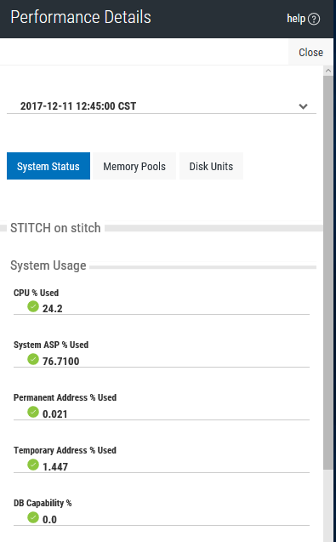Switch to the Memory Pools tab
Image resolution: width=336 pixels, height=542 pixels.
point(134,166)
